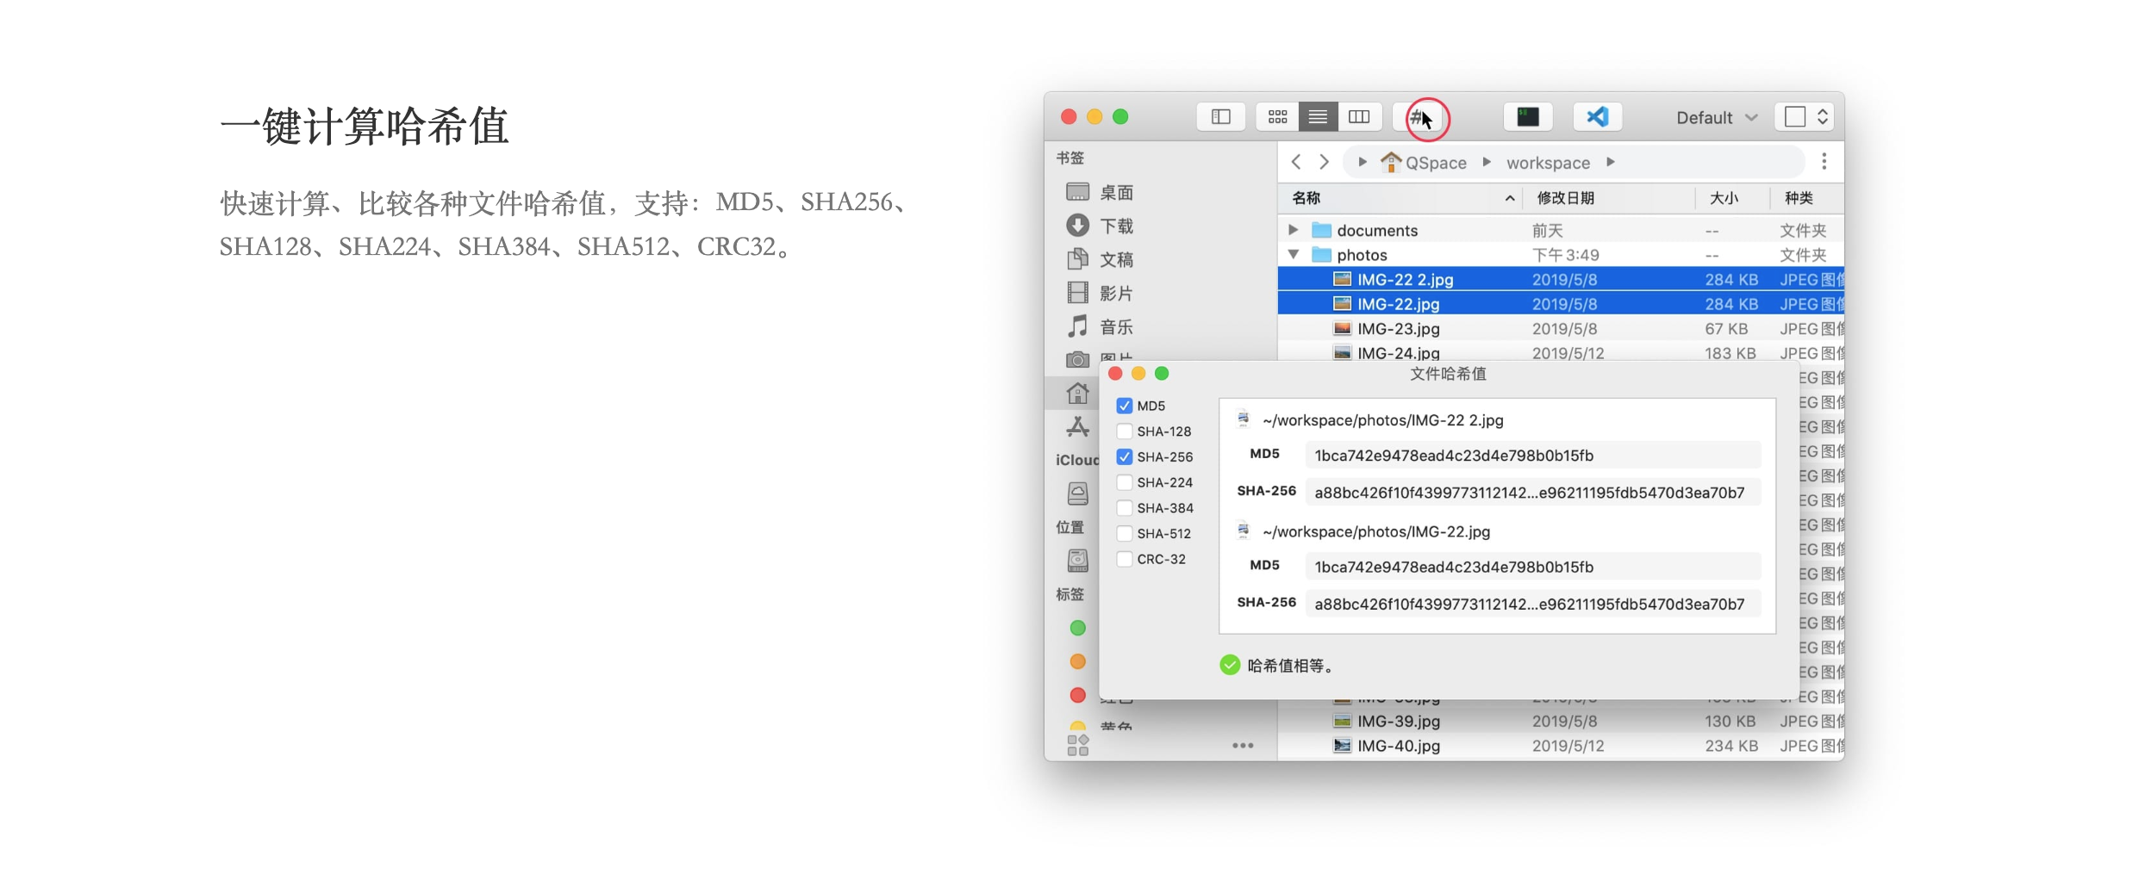The image size is (2139, 887).
Task: Enable the SHA-512 checkbox
Action: coord(1125,534)
